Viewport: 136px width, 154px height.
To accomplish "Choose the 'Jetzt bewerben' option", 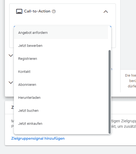I will pos(61,45).
